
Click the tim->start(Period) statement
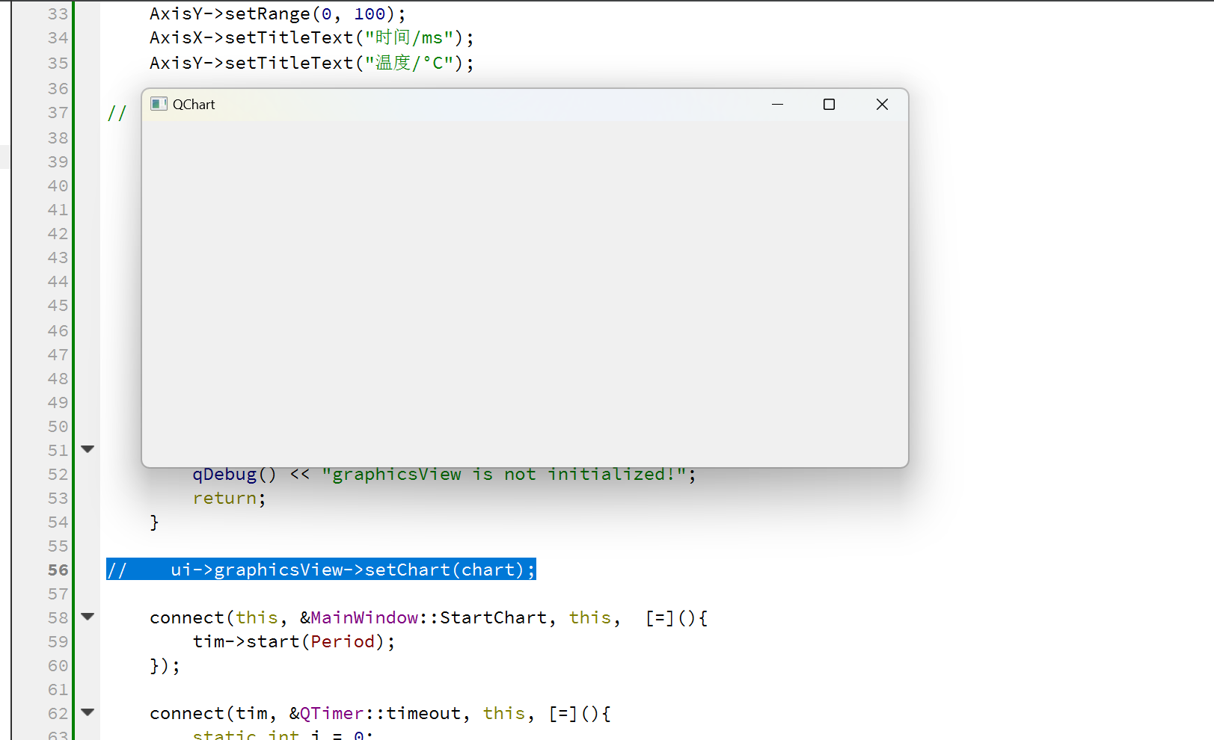click(x=293, y=642)
